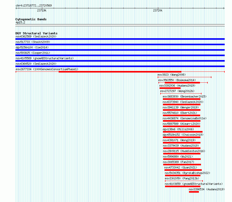Select the nsv6364520 (Sedlazeck2020) label
The width and height of the screenshot is (232, 202).
coord(36,64)
